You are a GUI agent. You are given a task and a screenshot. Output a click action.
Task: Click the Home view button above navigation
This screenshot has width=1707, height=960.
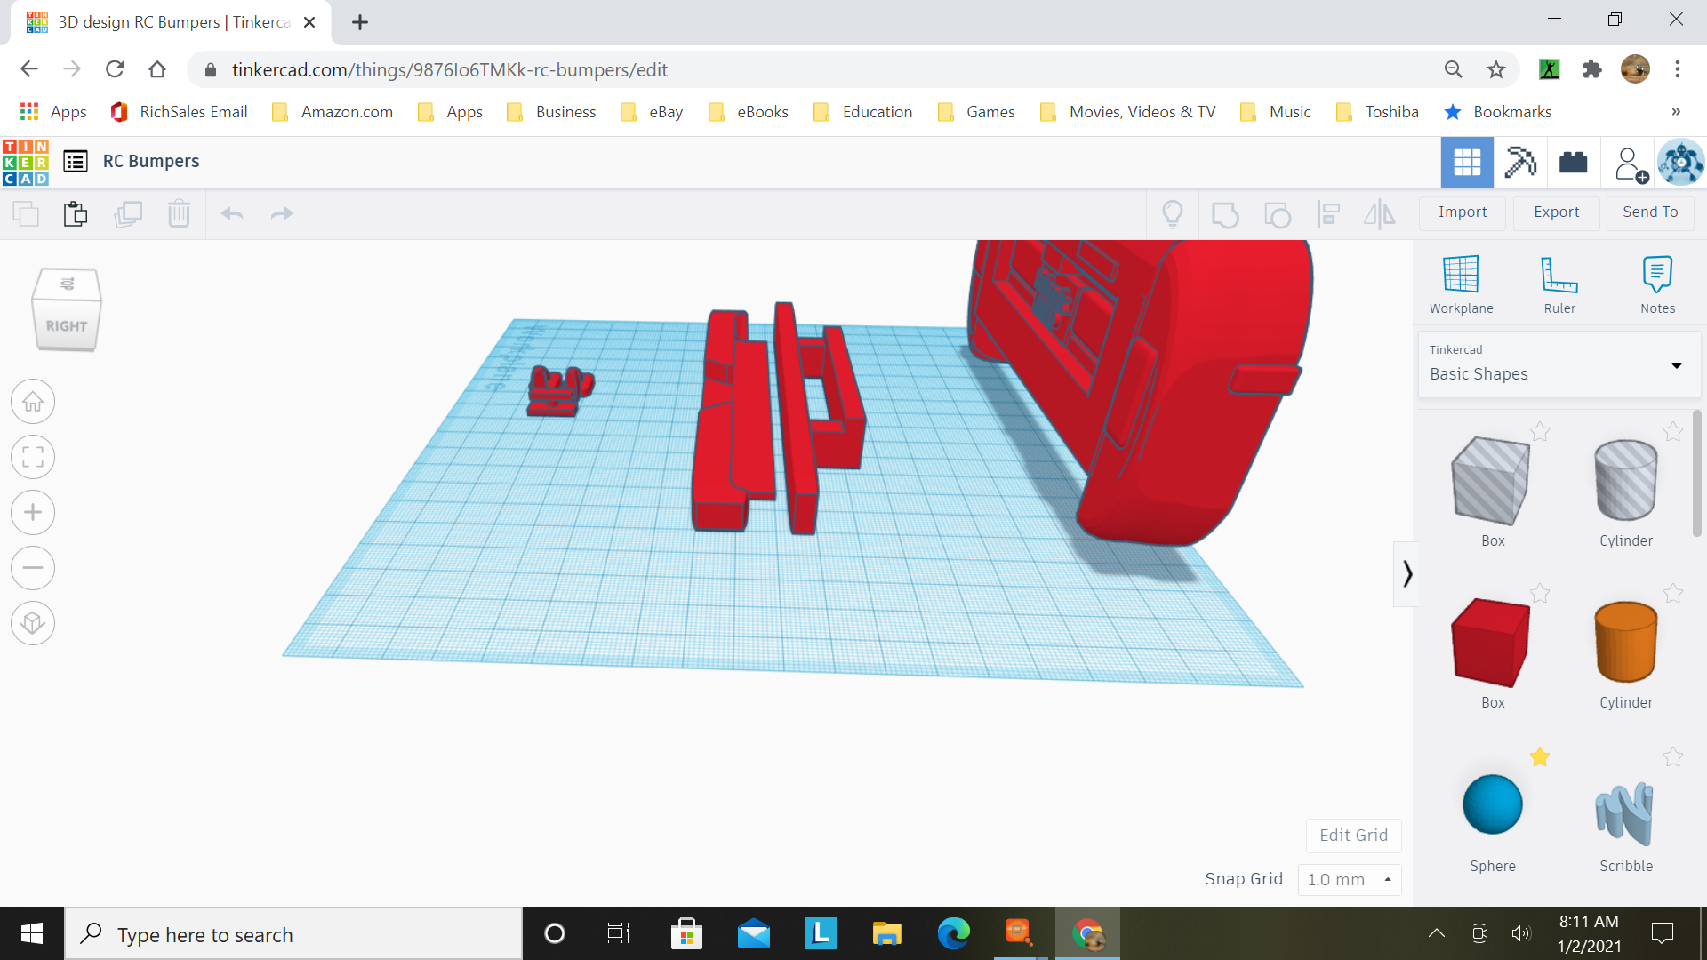tap(33, 402)
